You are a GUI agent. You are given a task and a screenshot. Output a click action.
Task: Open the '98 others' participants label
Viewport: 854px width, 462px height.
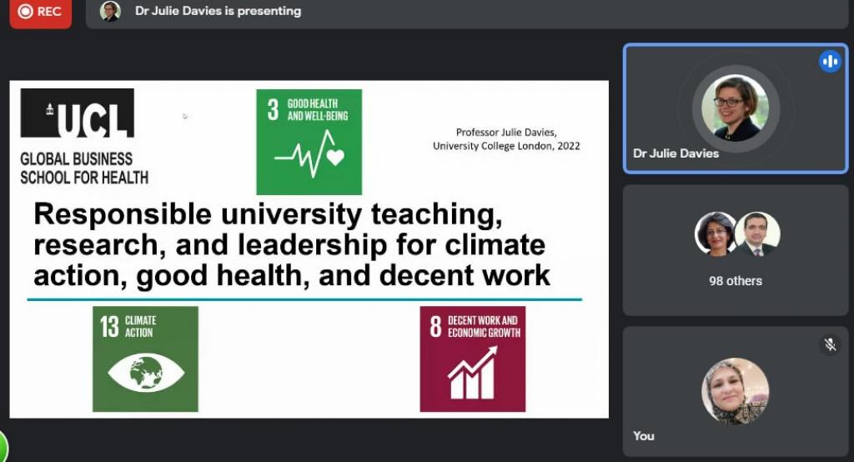735,281
